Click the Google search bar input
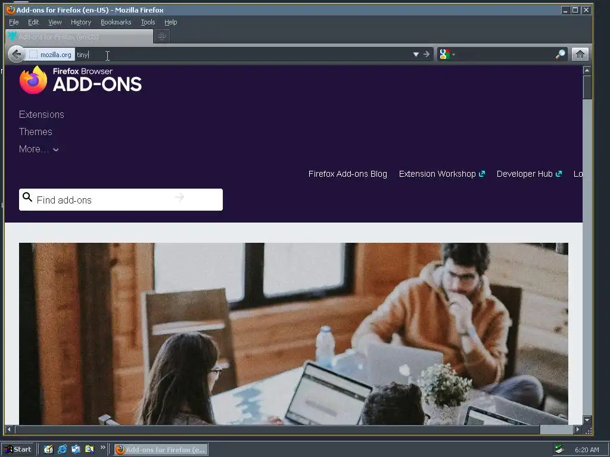This screenshot has width=610, height=457. [x=504, y=54]
